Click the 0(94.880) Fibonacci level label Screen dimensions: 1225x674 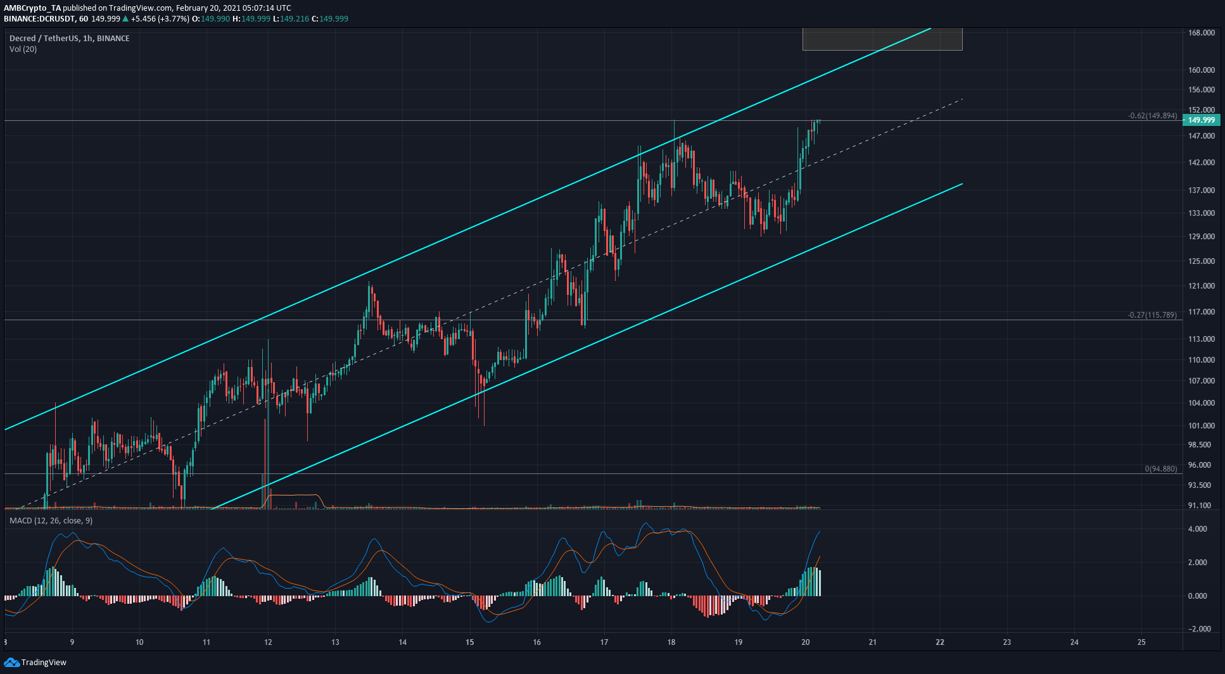point(1161,469)
